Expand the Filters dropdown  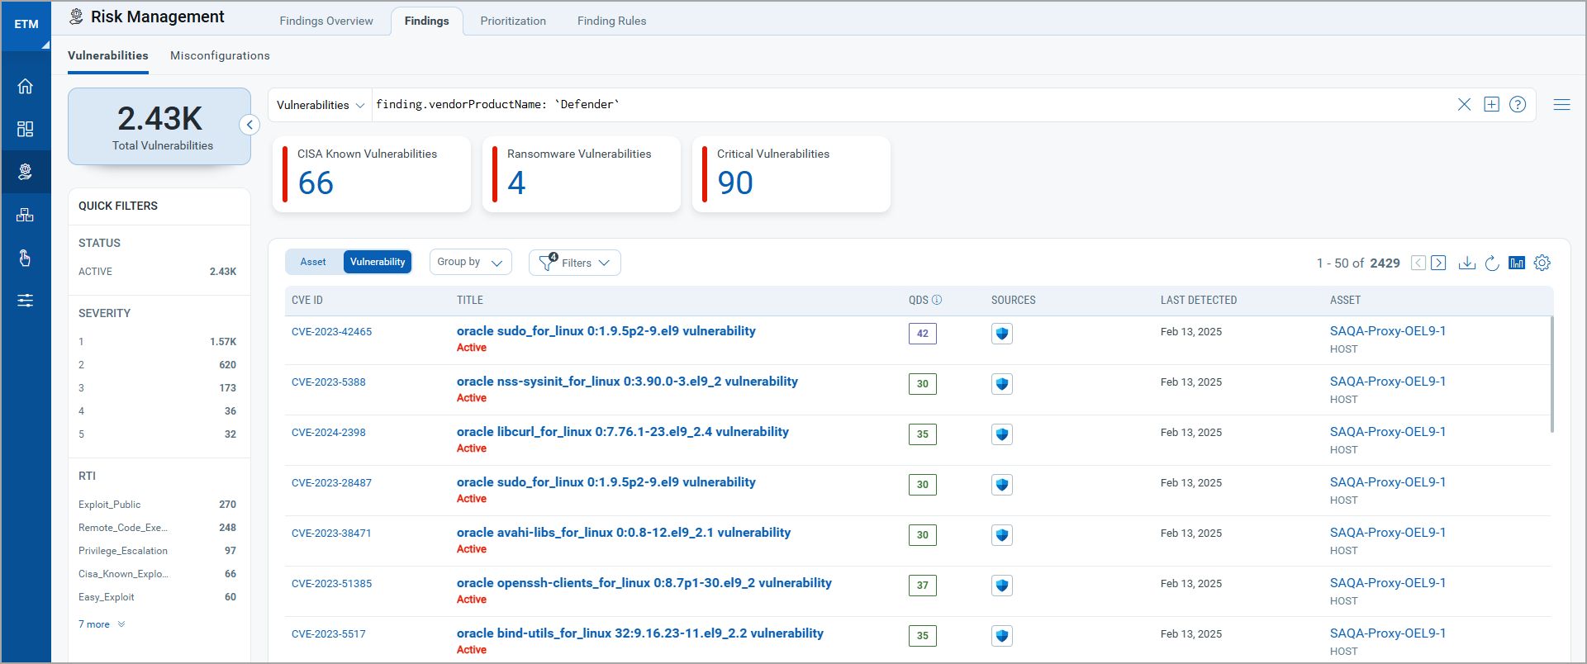click(575, 263)
